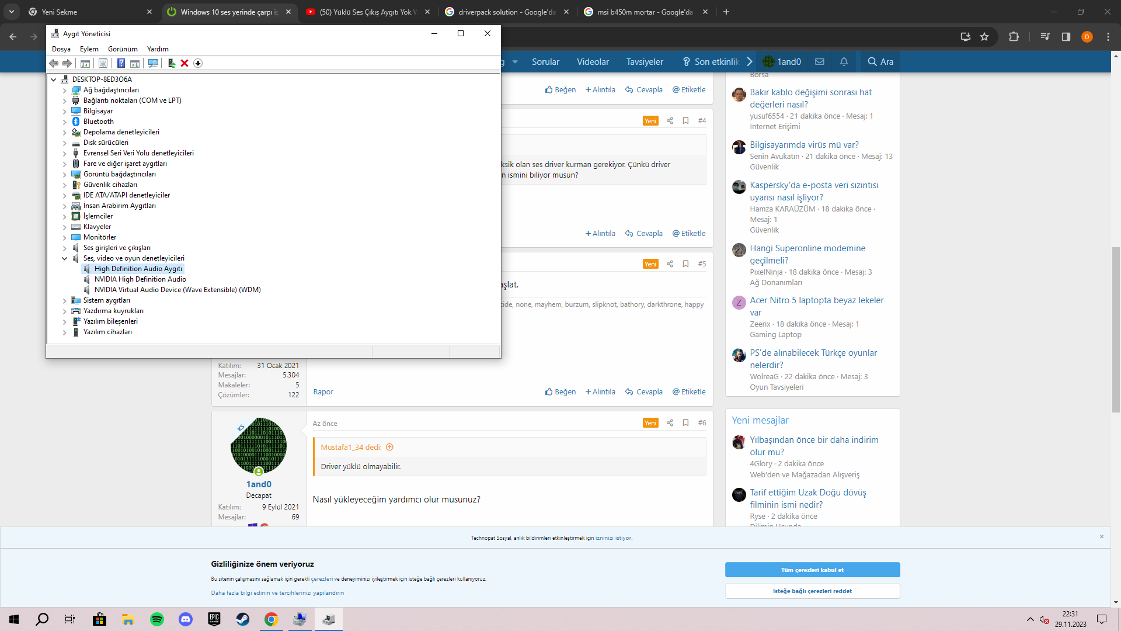This screenshot has width=1121, height=631.
Task: Click the red X uninstall device icon
Action: click(x=184, y=63)
